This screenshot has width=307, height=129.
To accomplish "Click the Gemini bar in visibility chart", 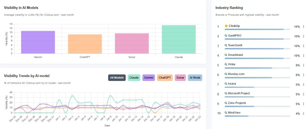I will point(38,42).
